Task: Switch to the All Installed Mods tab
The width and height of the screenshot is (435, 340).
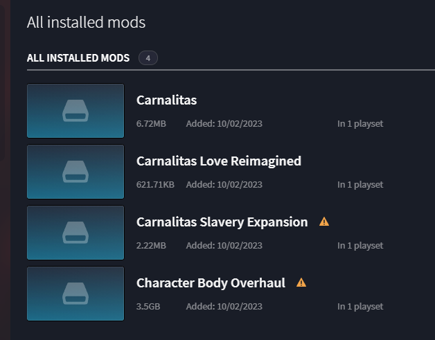Action: pos(78,58)
